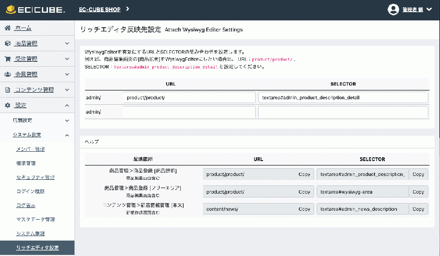Select 店舗設定 submenu
440x256 pixels.
tap(23, 120)
